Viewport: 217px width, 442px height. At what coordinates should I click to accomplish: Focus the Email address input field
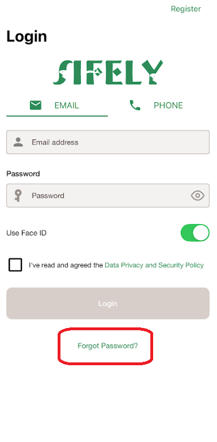pos(108,142)
